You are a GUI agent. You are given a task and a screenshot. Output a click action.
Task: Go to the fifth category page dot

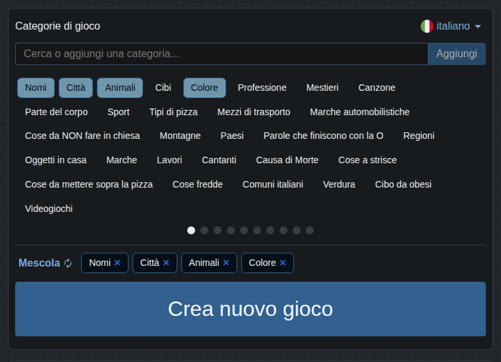[x=244, y=230]
